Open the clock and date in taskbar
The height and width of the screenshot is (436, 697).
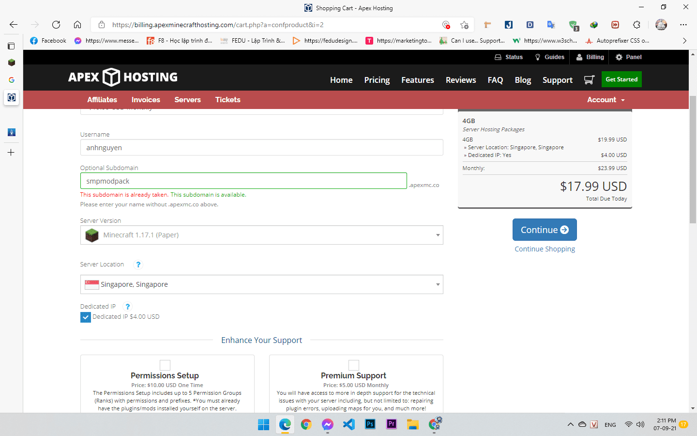[x=665, y=424]
